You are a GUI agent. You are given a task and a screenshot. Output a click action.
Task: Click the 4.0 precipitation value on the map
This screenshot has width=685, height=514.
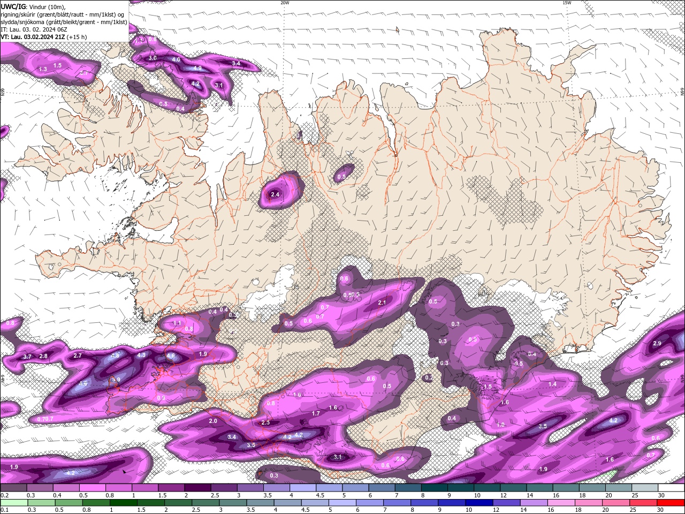tap(176, 59)
